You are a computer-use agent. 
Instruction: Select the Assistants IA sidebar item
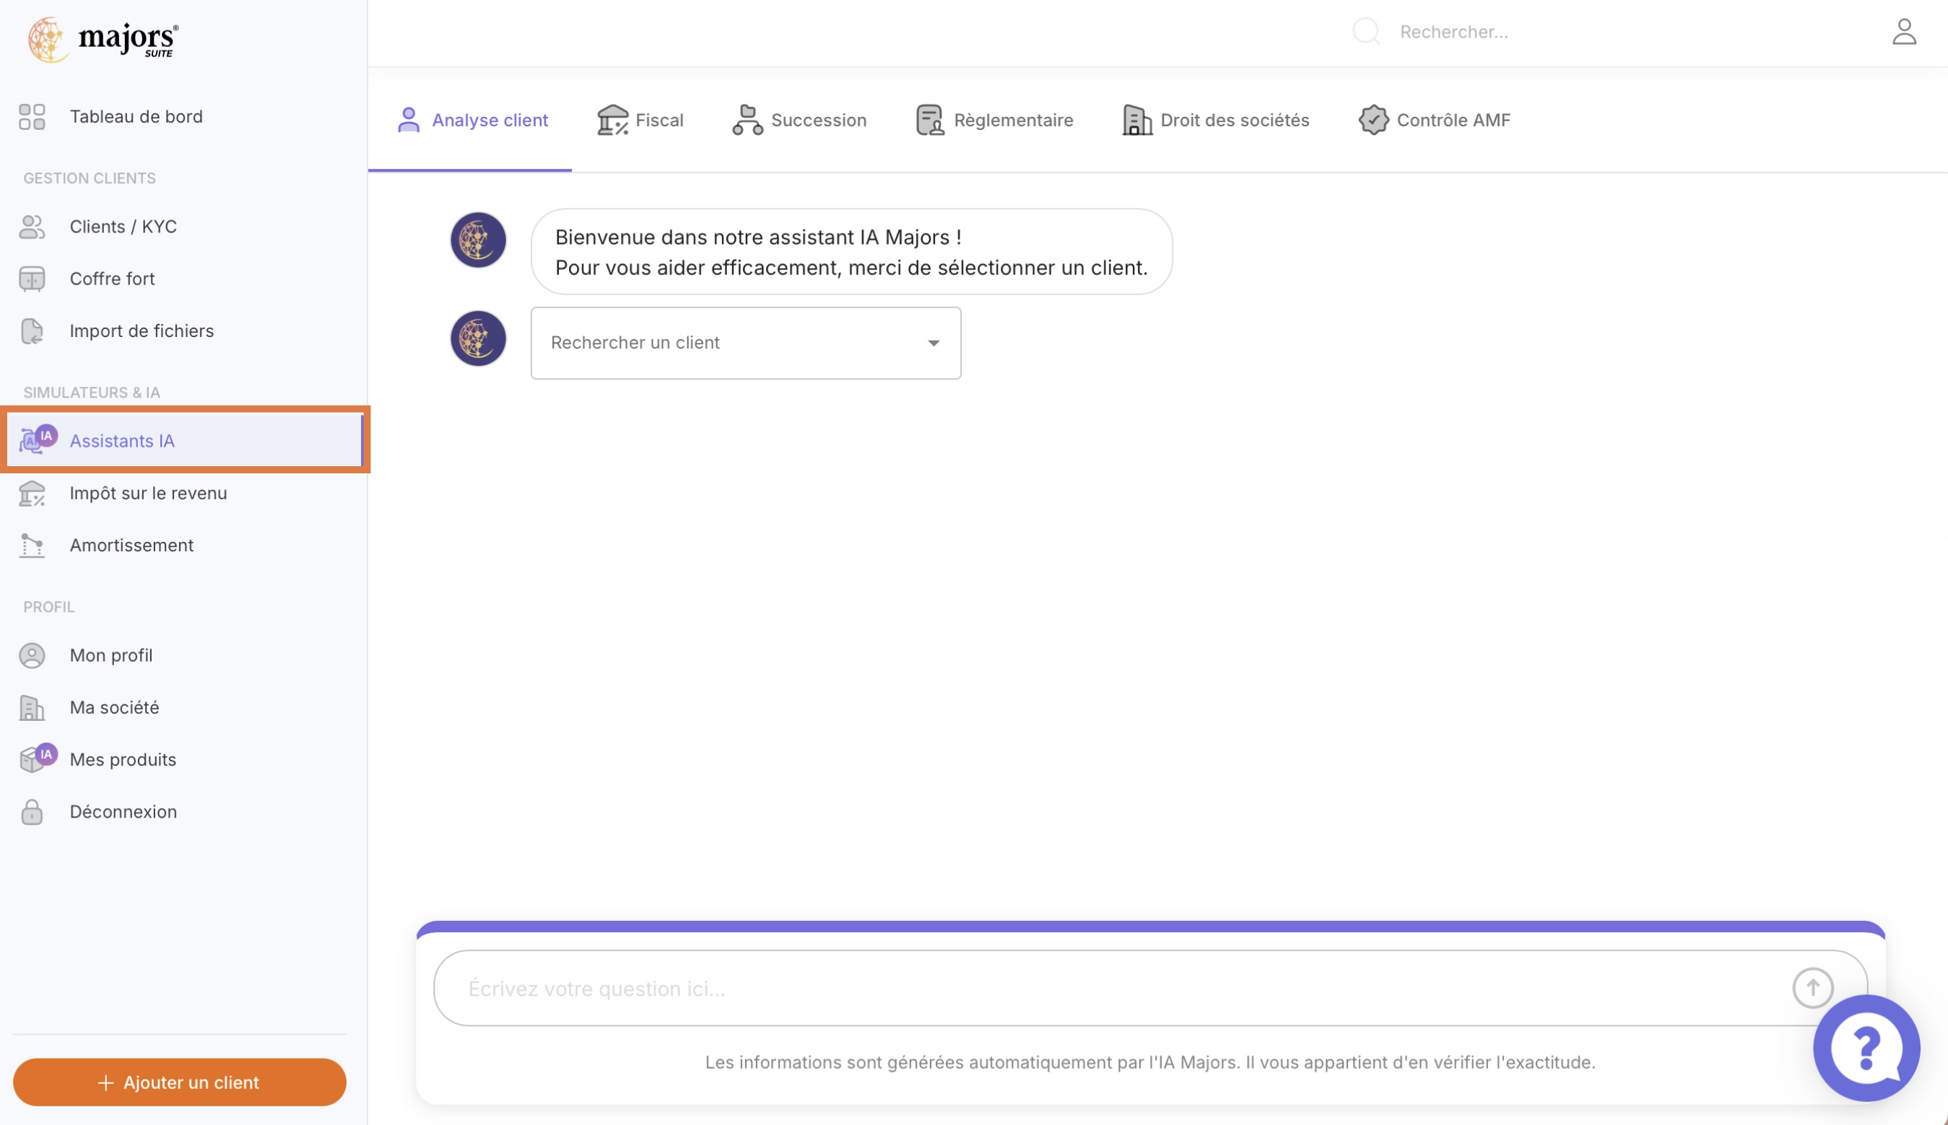tap(121, 440)
